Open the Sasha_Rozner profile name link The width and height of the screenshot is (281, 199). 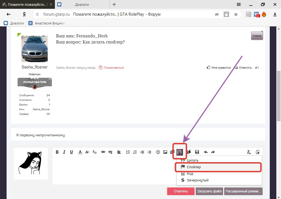coord(35,67)
